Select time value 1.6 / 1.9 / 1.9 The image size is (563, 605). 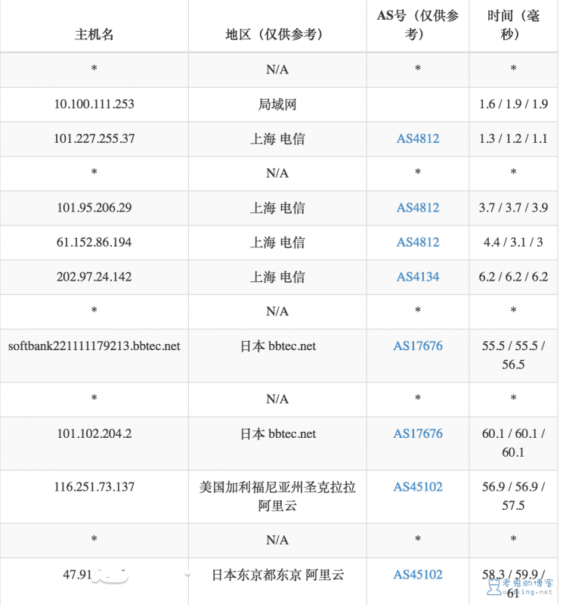click(x=513, y=104)
